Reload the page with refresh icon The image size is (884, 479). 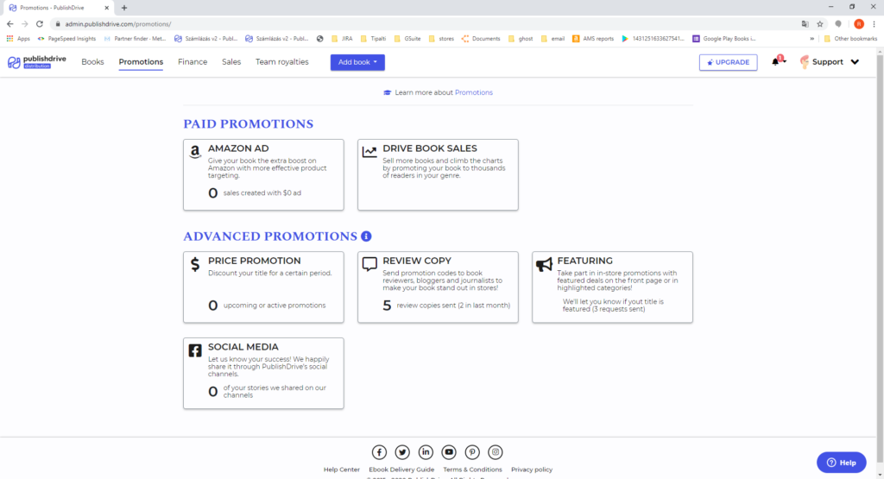[40, 23]
